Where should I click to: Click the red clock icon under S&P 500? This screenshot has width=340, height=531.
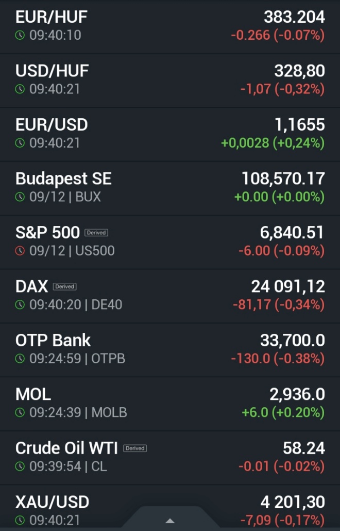click(20, 251)
